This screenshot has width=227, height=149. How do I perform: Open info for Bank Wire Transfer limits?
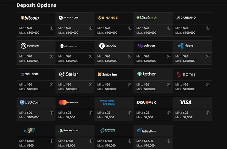129,141
